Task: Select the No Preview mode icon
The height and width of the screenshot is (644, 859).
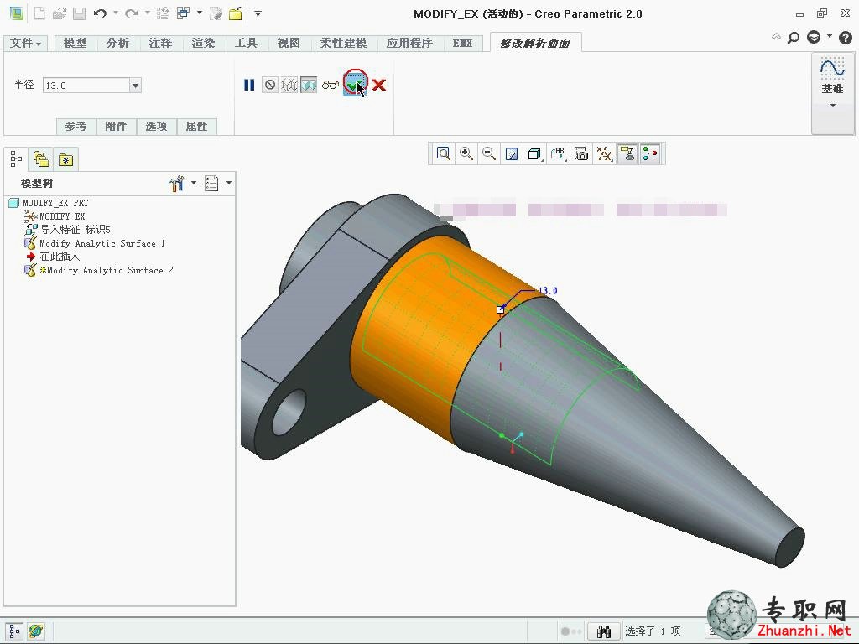Action: (270, 85)
